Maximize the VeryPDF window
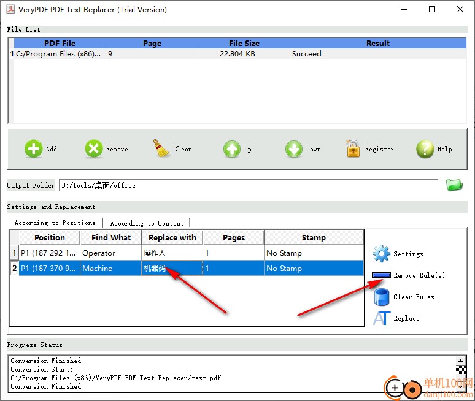Viewport: 475px width, 401px height. pyautogui.click(x=432, y=9)
